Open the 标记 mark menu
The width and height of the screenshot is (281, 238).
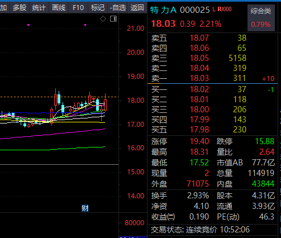click(x=98, y=8)
